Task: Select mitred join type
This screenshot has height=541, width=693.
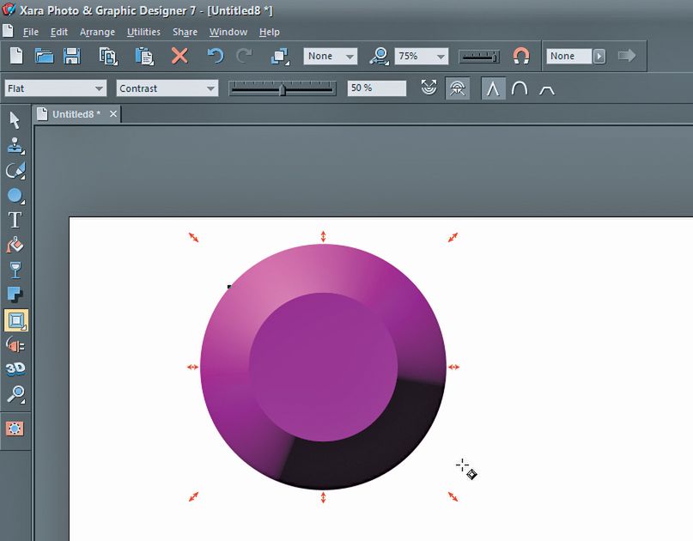Action: [493, 88]
